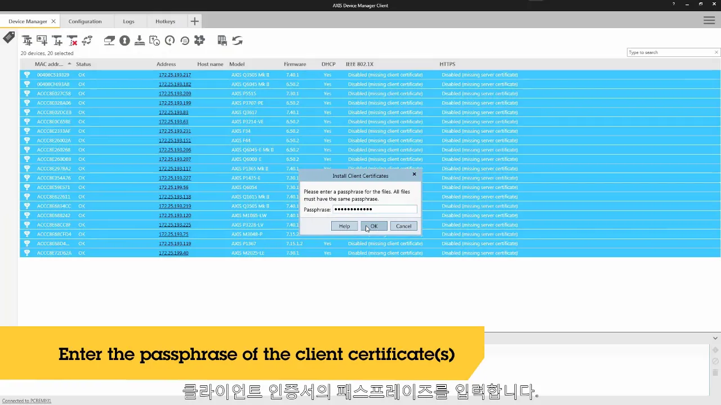Switch to the Configuration tab

tap(85, 21)
